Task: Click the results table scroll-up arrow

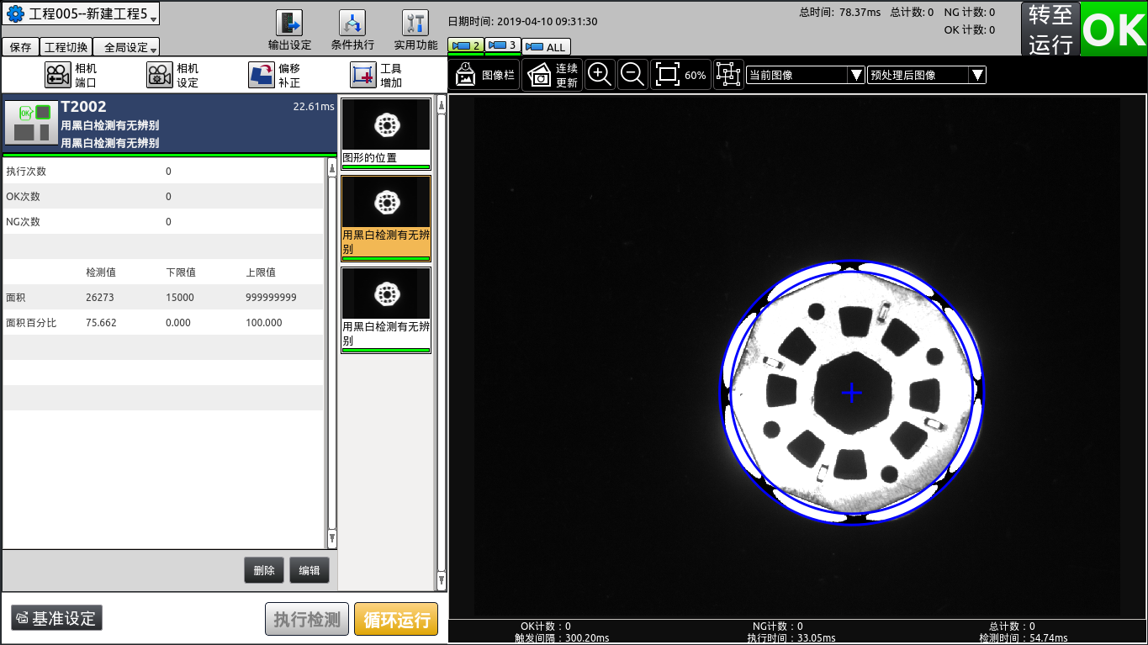Action: [x=331, y=167]
